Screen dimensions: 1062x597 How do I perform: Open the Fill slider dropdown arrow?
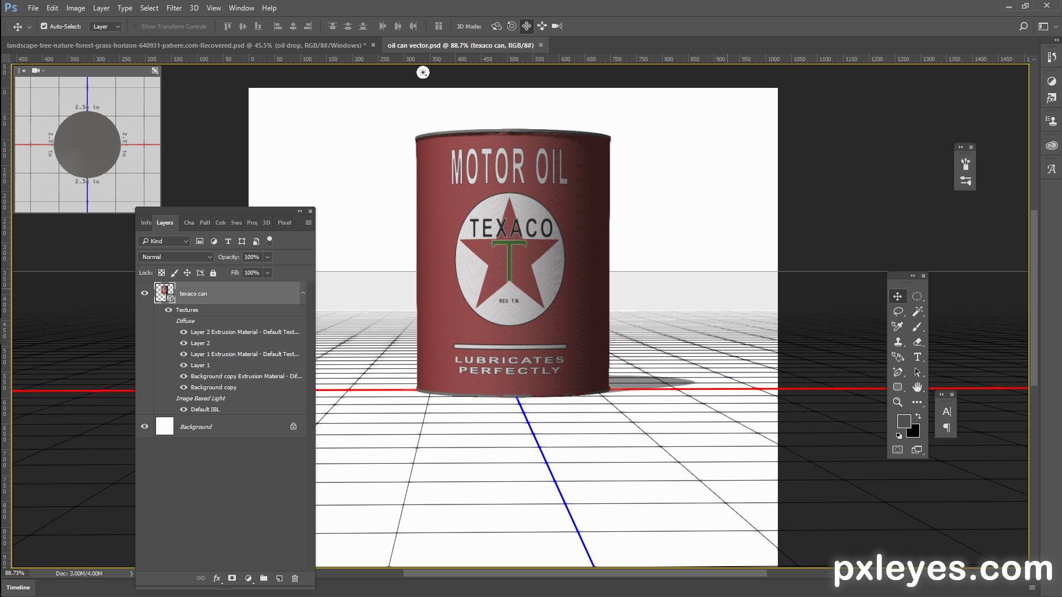[x=268, y=273]
